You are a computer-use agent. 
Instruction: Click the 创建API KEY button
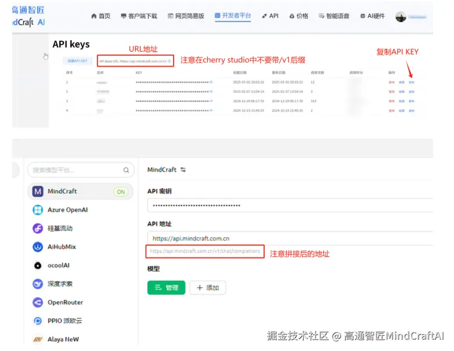pos(77,61)
